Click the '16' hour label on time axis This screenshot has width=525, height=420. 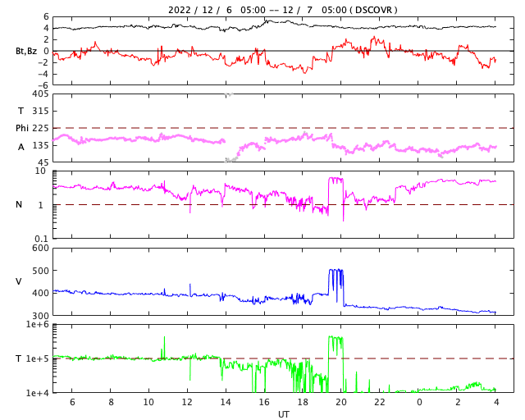click(264, 402)
